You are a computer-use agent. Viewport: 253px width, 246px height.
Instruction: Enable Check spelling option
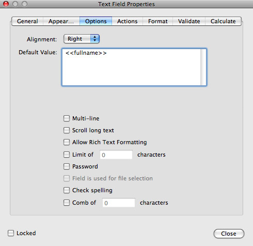(x=67, y=190)
